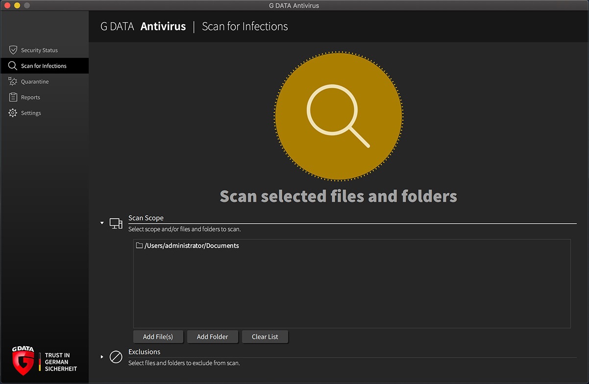Image resolution: width=589 pixels, height=384 pixels.
Task: Click the Reports clipboard icon
Action: point(13,97)
